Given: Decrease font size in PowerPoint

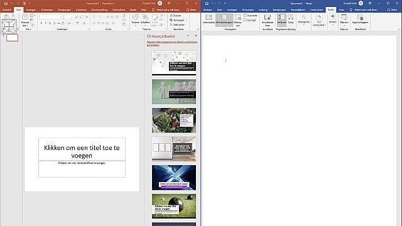Looking at the screenshot, I should tap(82, 17).
